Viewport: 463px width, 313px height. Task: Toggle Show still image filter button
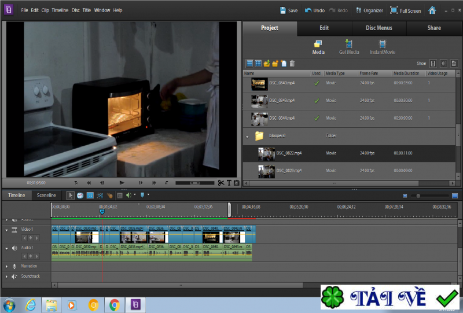pyautogui.click(x=454, y=63)
